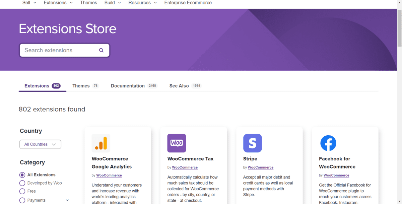Open the WooCommerce Google Analytics extension icon
This screenshot has height=204, width=402.
point(101,143)
